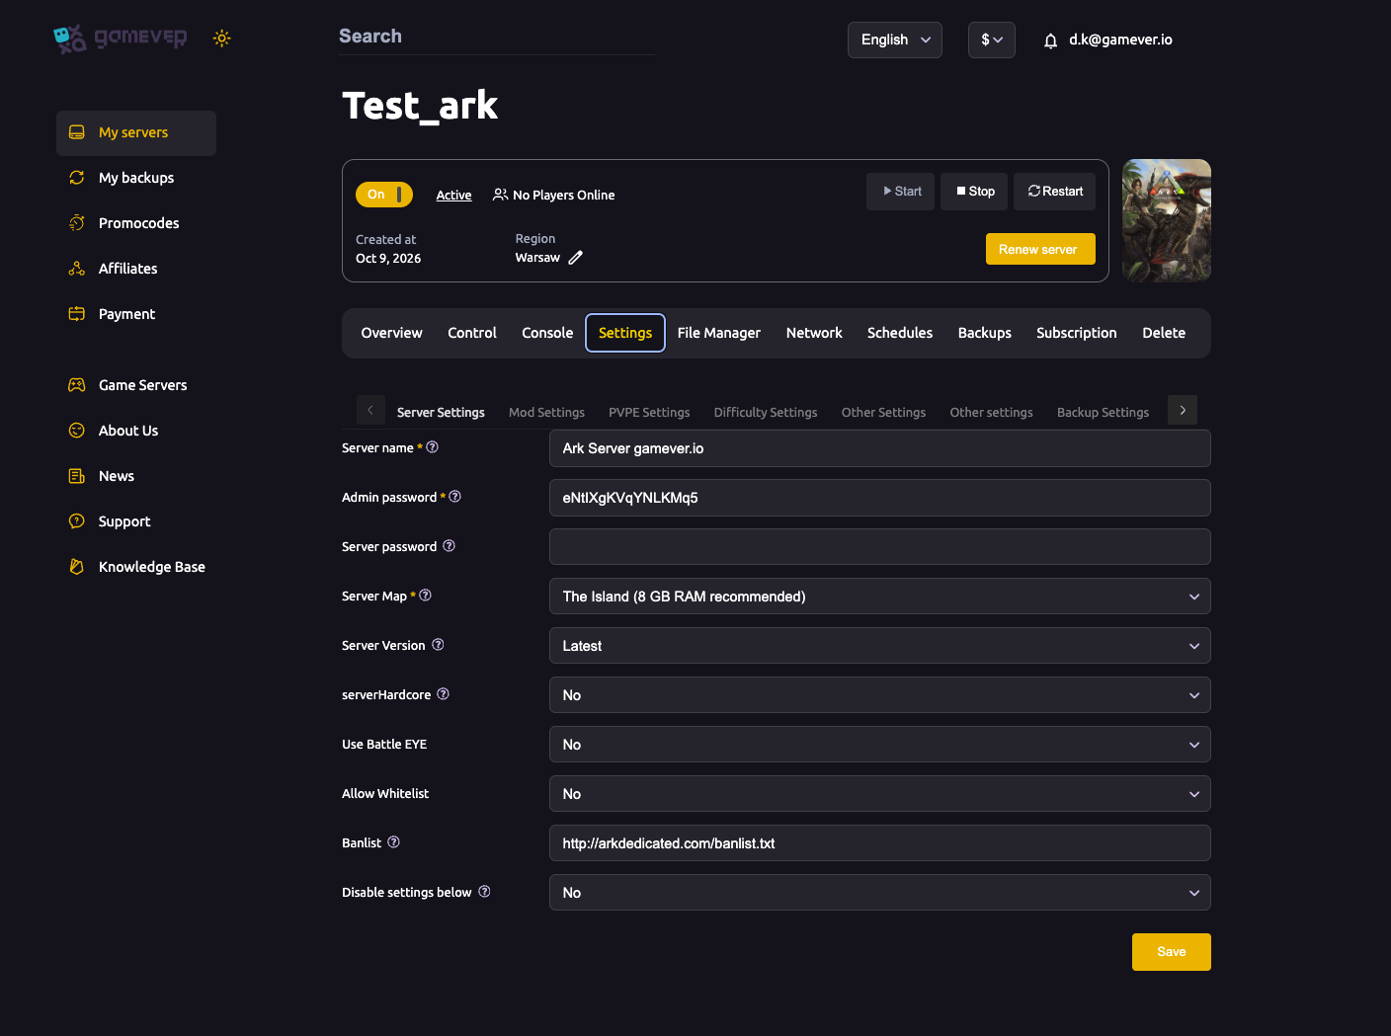
Task: Open notifications via the bell icon
Action: tap(1050, 40)
